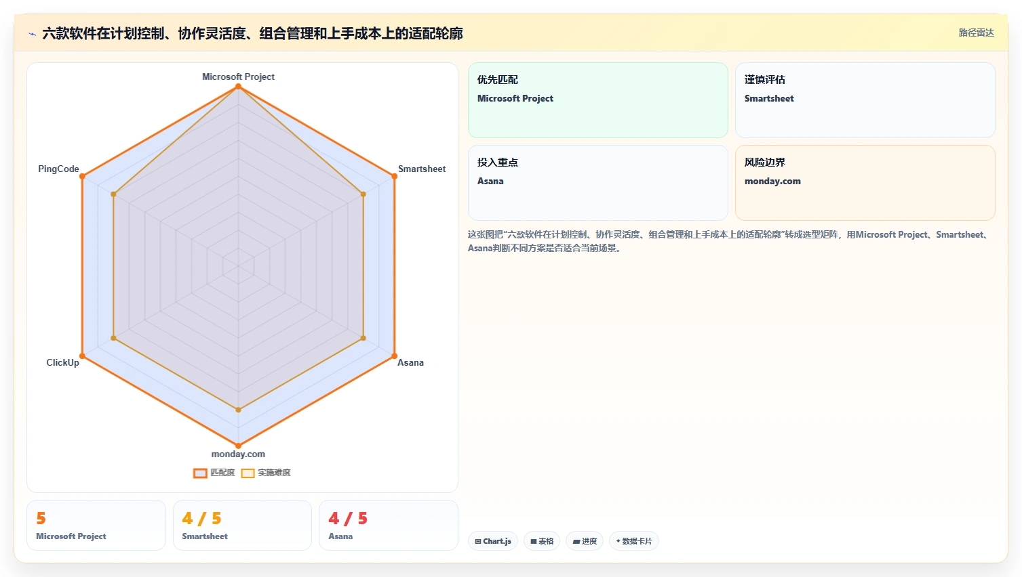Click the Smartsheet radar axis label
Viewport: 1022px width, 577px height.
coord(422,169)
